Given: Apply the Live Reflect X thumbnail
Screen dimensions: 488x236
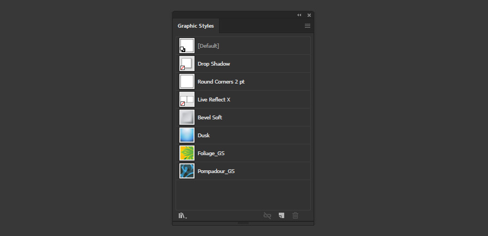Looking at the screenshot, I should [187, 99].
